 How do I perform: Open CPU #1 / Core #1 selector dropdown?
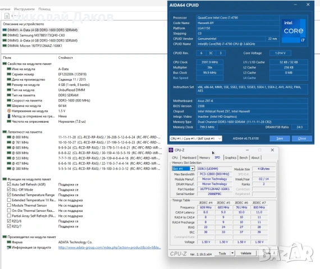pos(196,138)
